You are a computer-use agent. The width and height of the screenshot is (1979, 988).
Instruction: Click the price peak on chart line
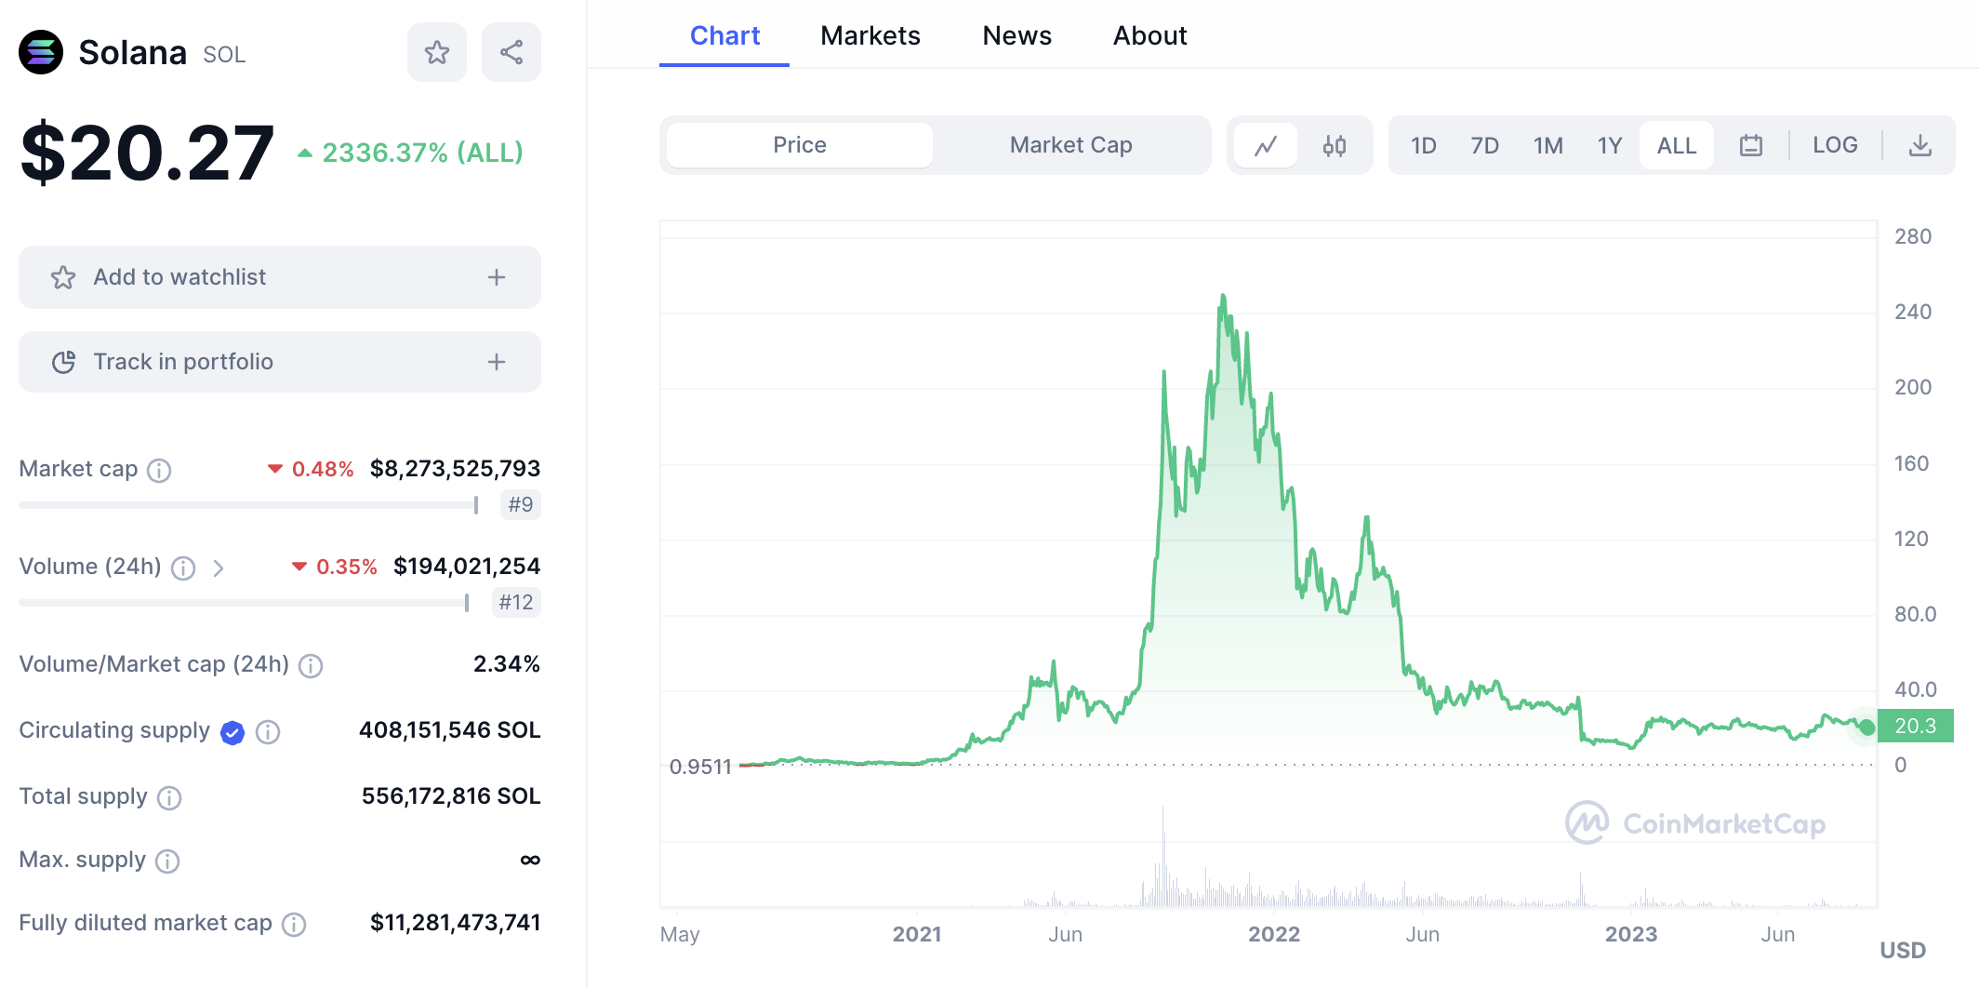tap(1223, 297)
